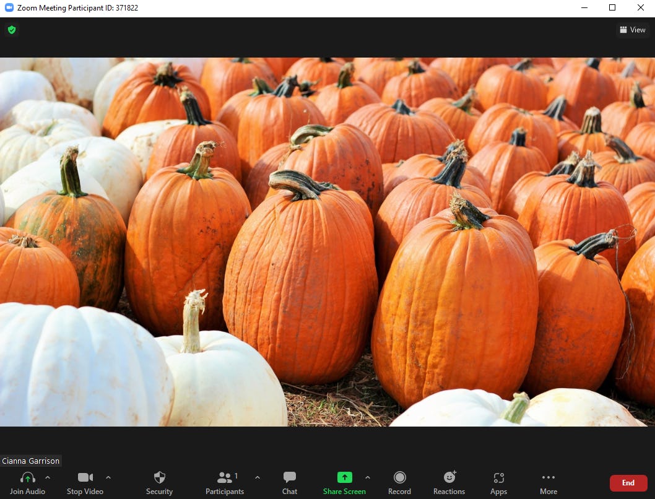This screenshot has height=499, width=655.
Task: Select the Stop Video camera icon
Action: point(85,477)
